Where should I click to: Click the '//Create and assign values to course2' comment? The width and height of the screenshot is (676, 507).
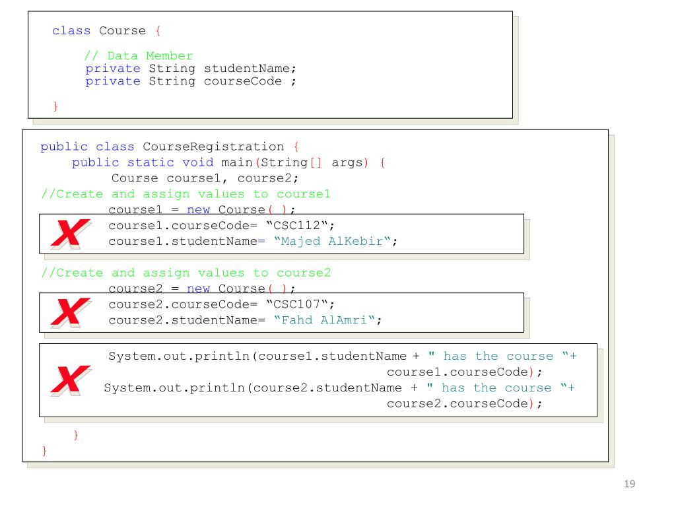186,273
